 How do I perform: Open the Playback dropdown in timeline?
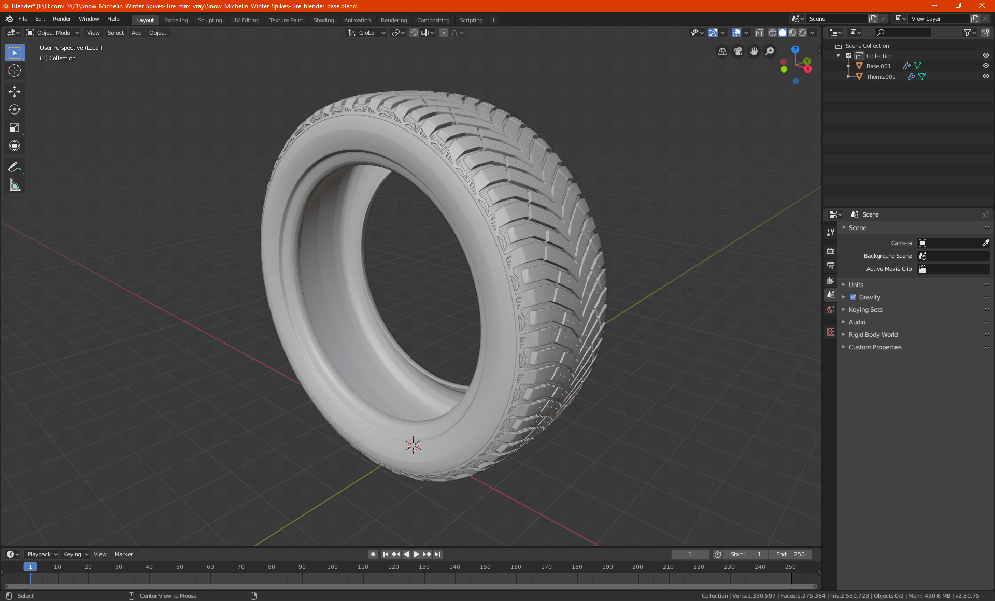[x=42, y=554]
